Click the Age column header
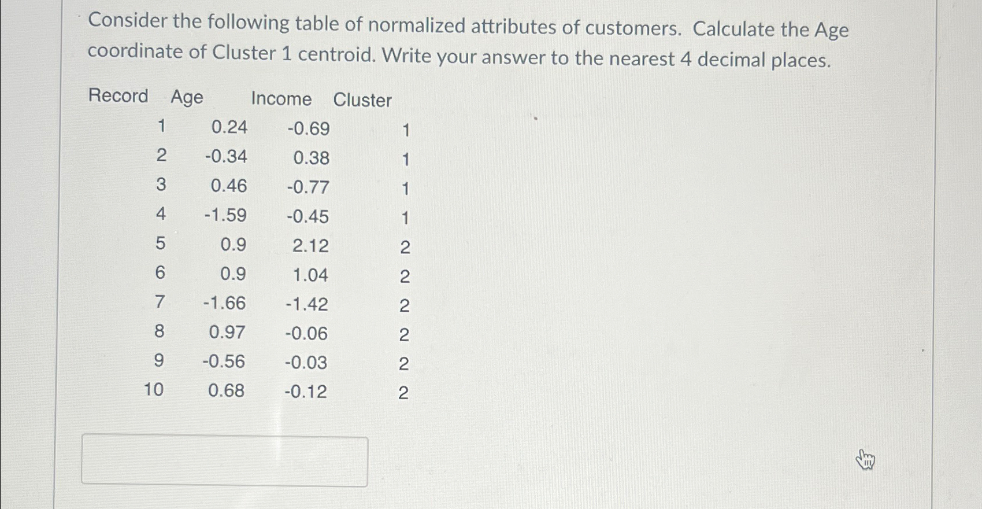This screenshot has width=982, height=509. coord(187,97)
